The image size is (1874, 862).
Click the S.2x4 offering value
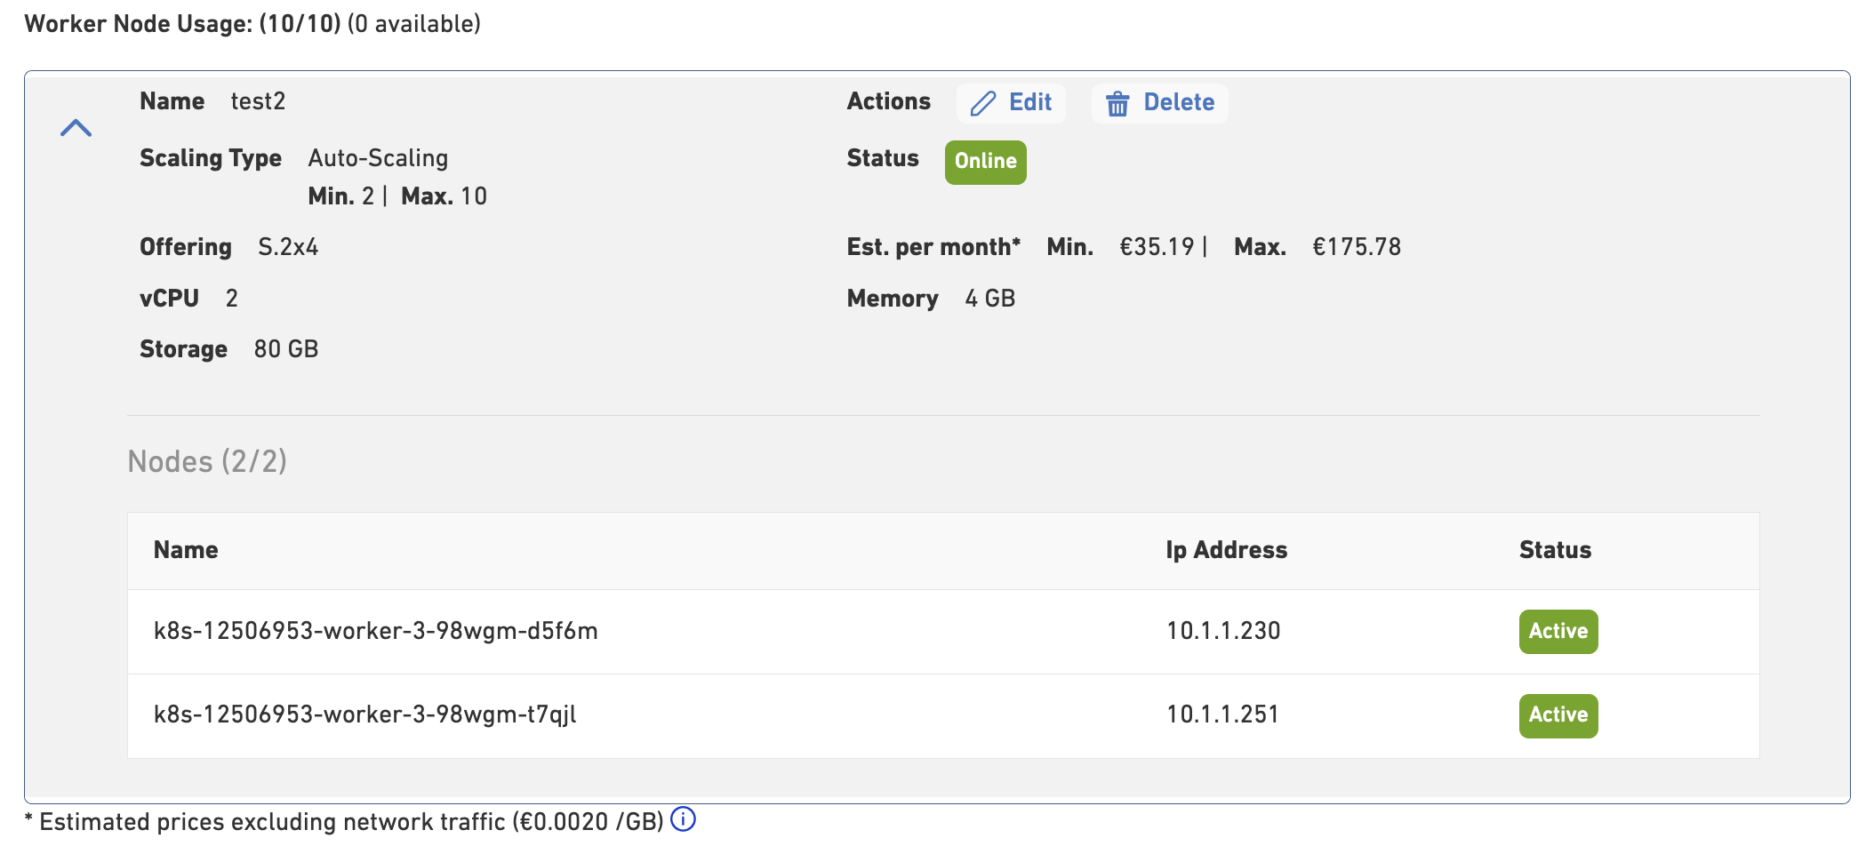pyautogui.click(x=288, y=247)
